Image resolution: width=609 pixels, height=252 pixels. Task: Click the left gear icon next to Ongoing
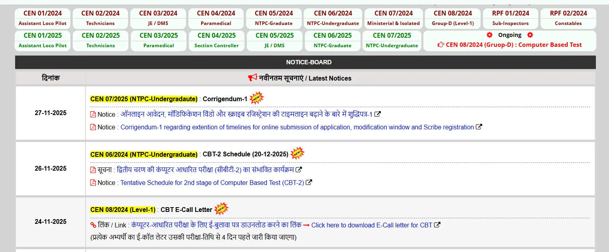coord(489,35)
